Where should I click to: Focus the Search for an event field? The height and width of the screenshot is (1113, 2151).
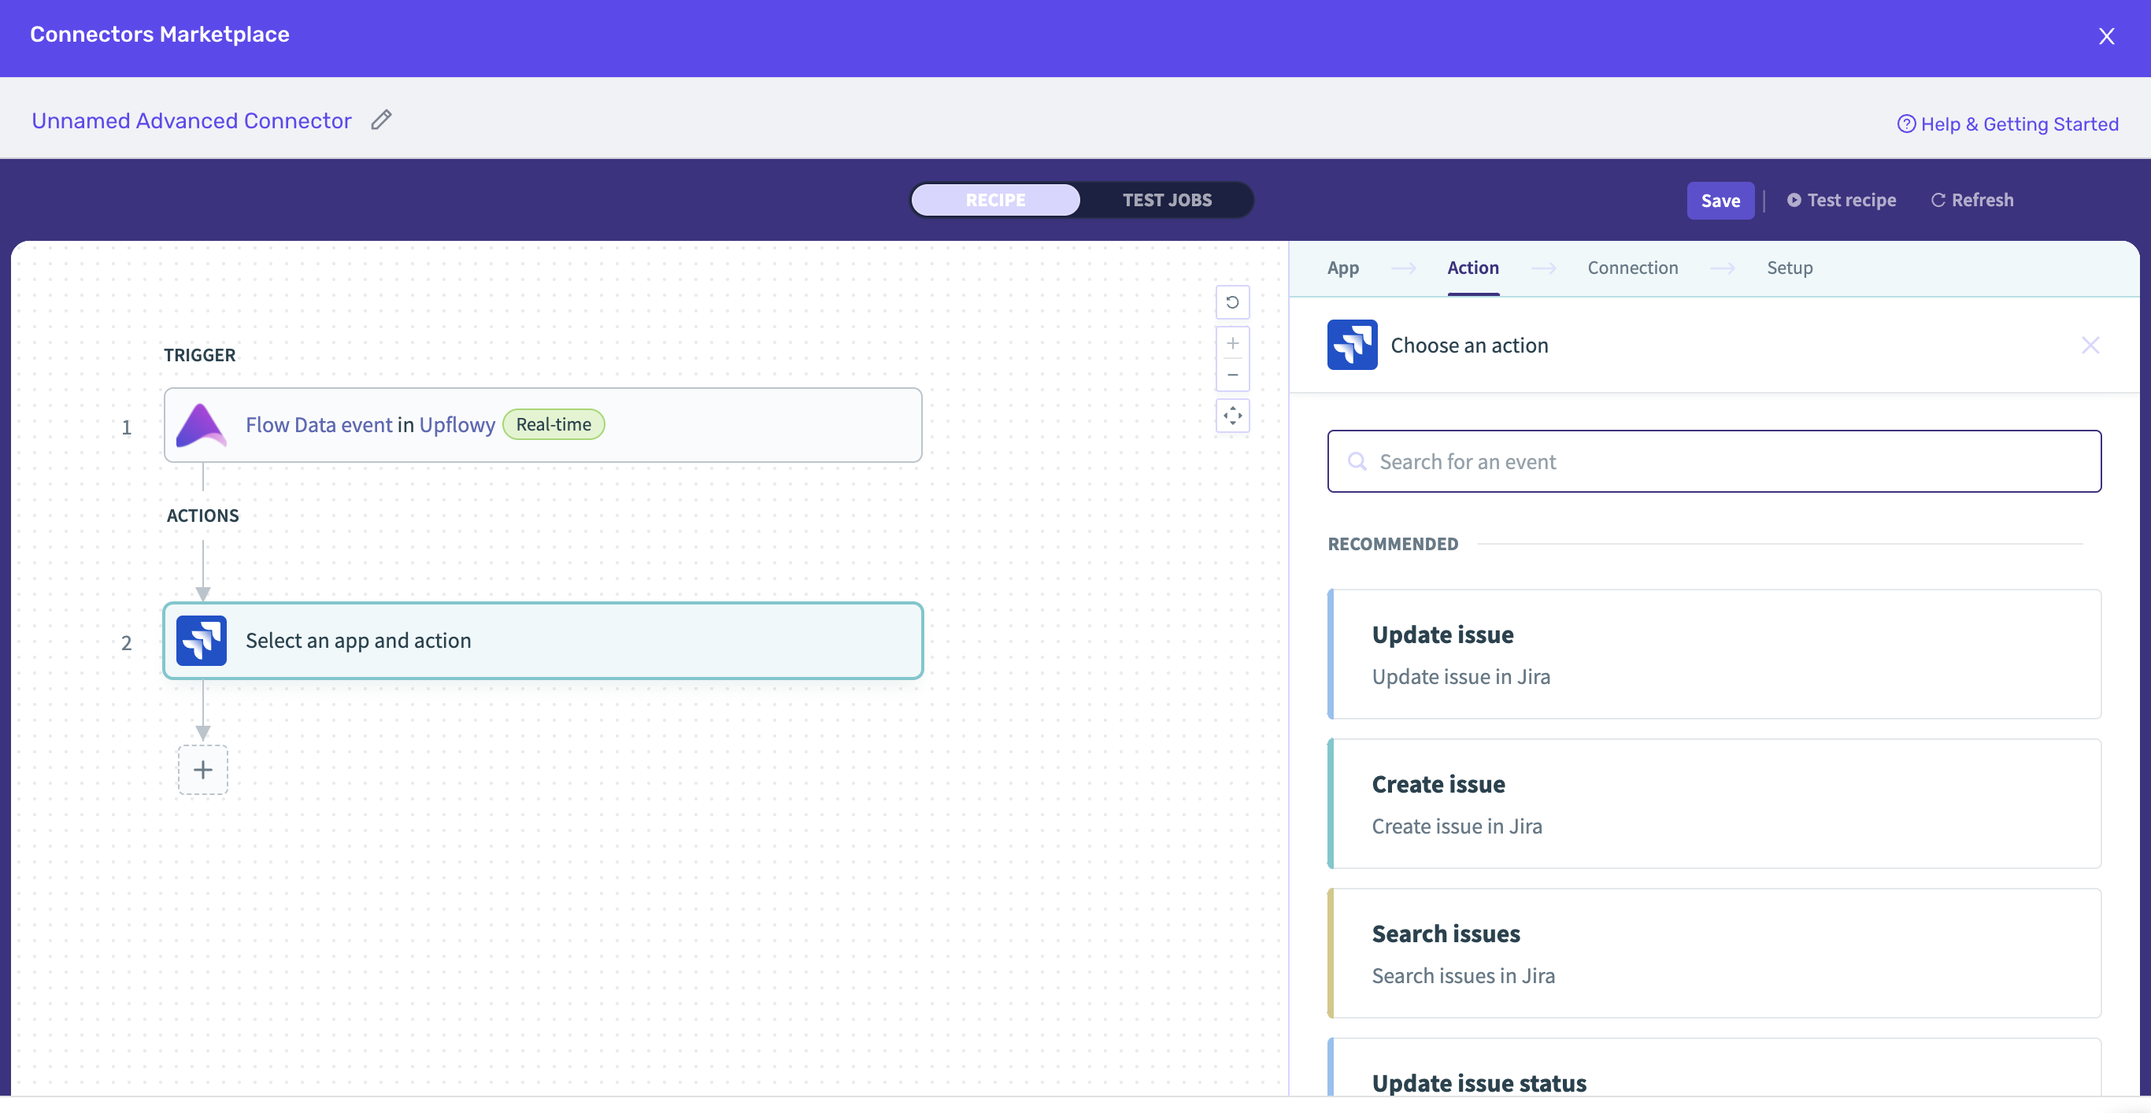[1713, 462]
